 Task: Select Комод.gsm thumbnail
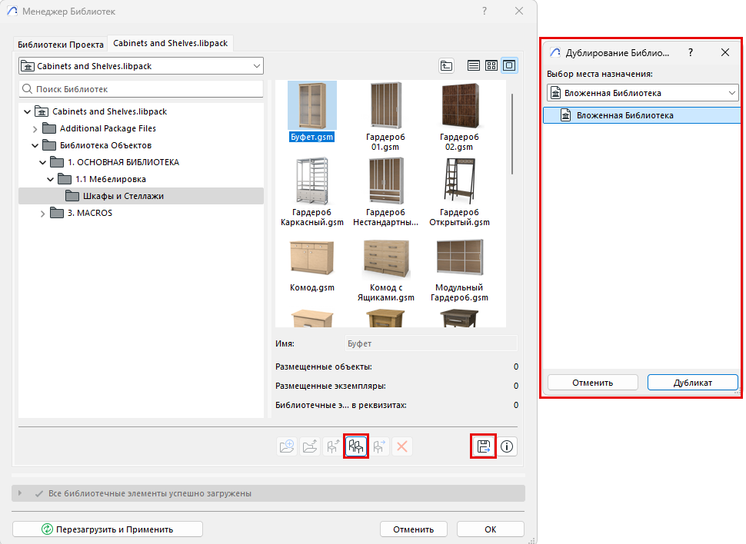pos(312,265)
